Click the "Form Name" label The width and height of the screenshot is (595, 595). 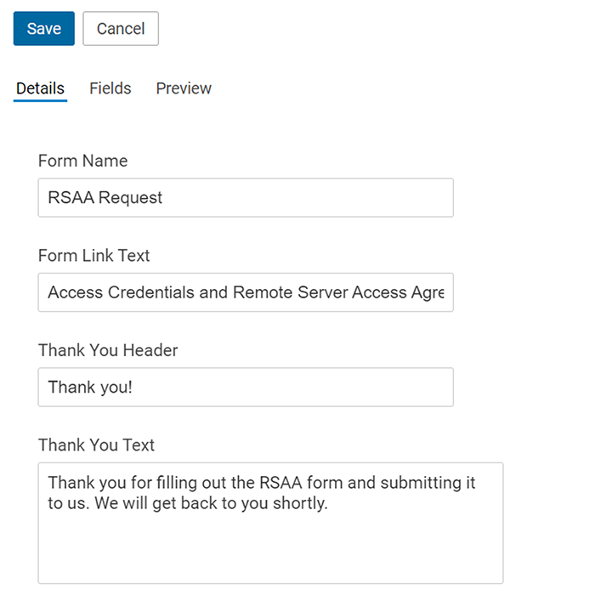pos(82,161)
